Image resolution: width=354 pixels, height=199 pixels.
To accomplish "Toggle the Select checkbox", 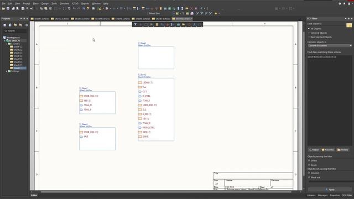I will click(309, 161).
